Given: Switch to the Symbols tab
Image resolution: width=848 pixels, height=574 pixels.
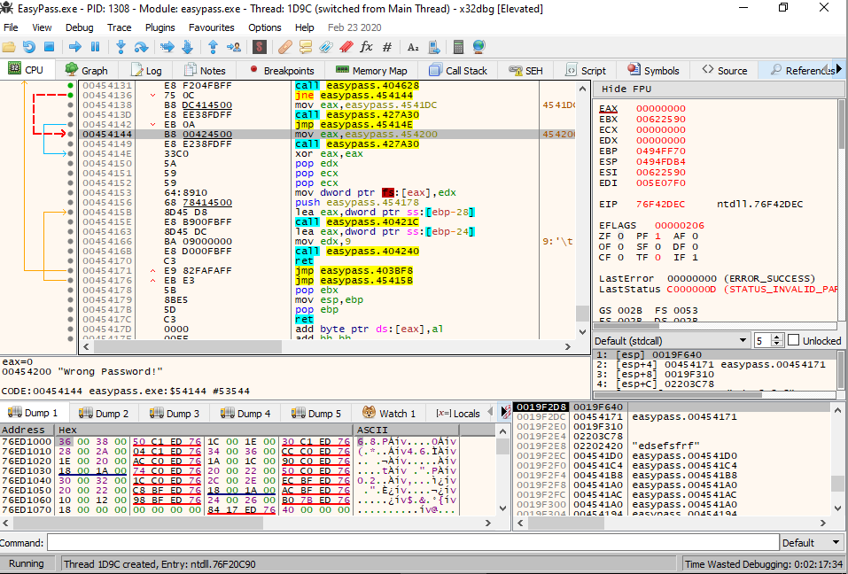Looking at the screenshot, I should click(x=653, y=70).
